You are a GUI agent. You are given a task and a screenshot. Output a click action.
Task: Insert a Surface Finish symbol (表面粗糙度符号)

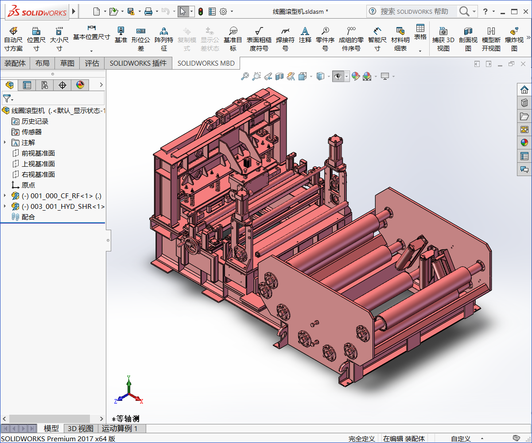[259, 39]
